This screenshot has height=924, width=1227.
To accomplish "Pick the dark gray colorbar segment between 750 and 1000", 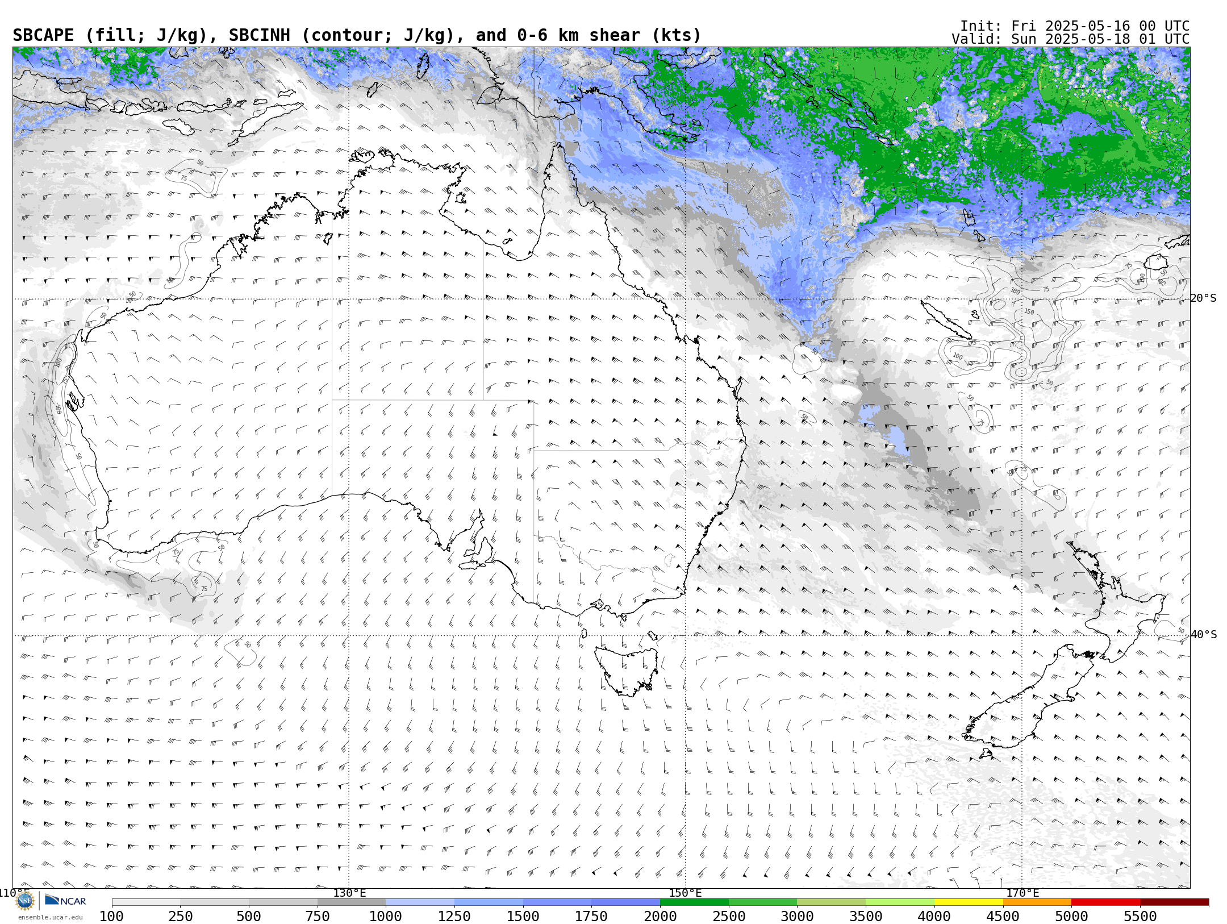I will pyautogui.click(x=352, y=902).
